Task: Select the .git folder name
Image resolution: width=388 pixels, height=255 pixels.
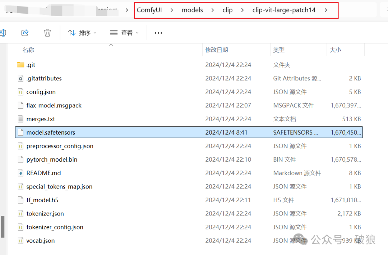Action: [x=31, y=65]
